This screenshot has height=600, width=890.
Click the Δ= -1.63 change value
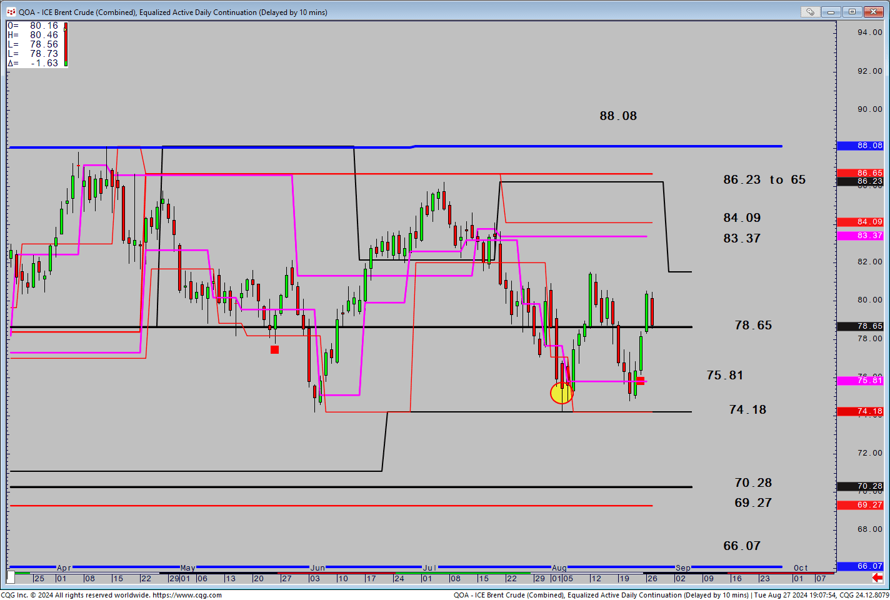point(33,63)
